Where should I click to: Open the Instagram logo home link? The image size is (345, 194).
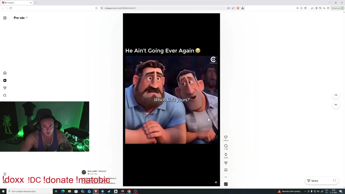coord(5,18)
